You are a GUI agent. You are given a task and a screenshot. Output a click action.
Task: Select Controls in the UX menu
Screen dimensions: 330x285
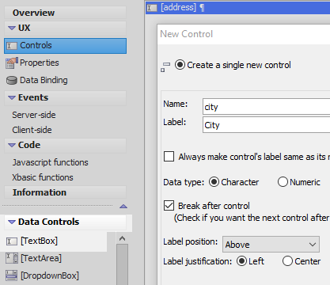[65, 46]
